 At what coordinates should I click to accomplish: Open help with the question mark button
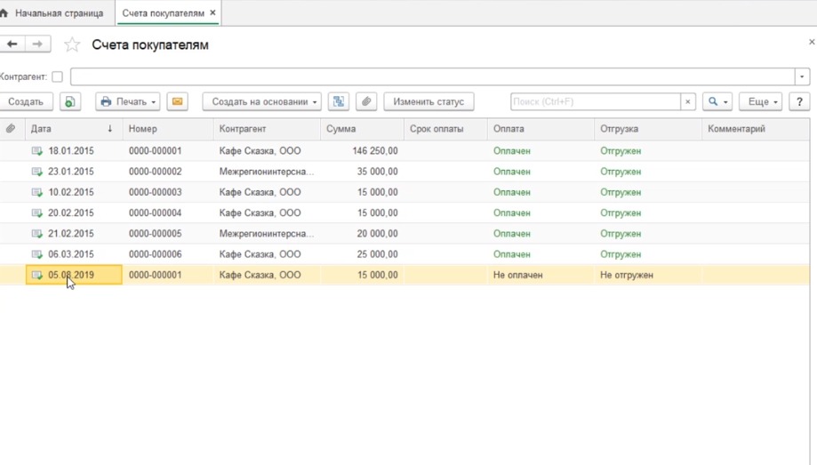tap(800, 102)
